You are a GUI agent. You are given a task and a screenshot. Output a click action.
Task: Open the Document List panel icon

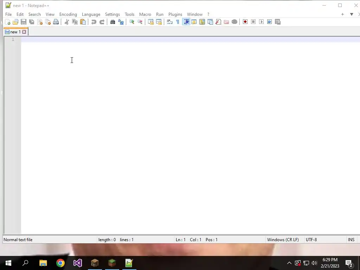(210, 22)
